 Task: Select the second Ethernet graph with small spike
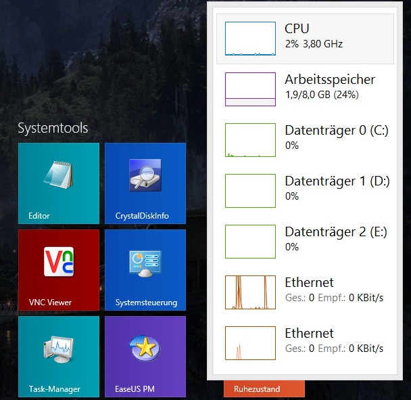click(250, 343)
